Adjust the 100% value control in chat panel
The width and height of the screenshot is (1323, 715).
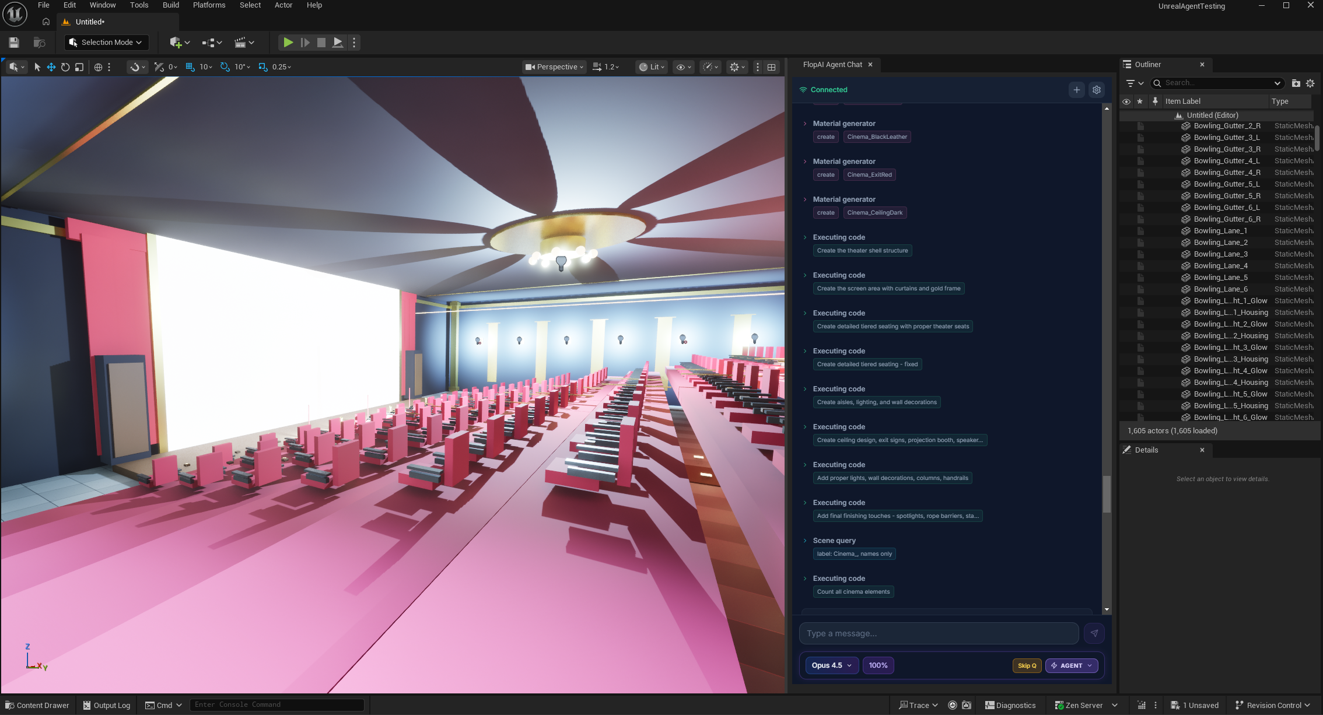pyautogui.click(x=878, y=665)
